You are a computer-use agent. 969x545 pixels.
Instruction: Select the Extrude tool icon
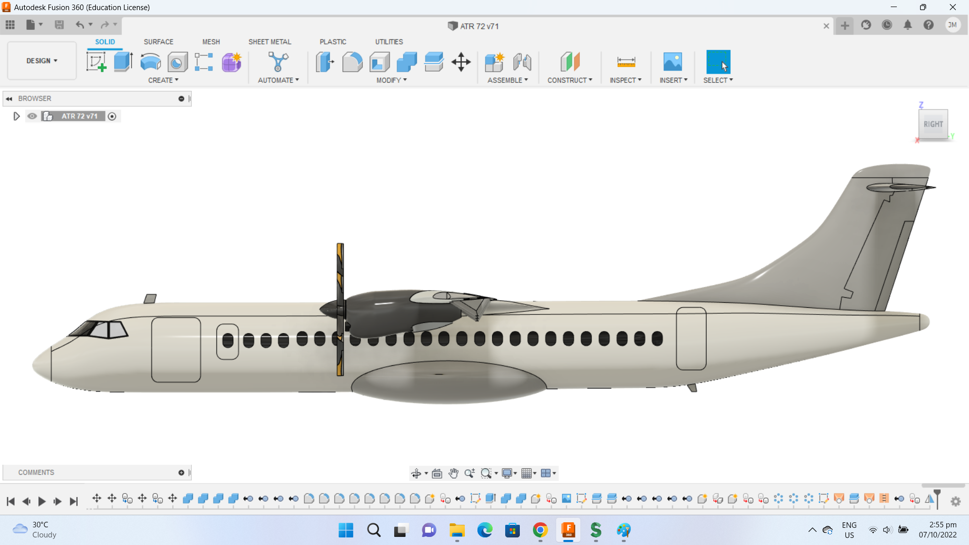click(x=123, y=62)
